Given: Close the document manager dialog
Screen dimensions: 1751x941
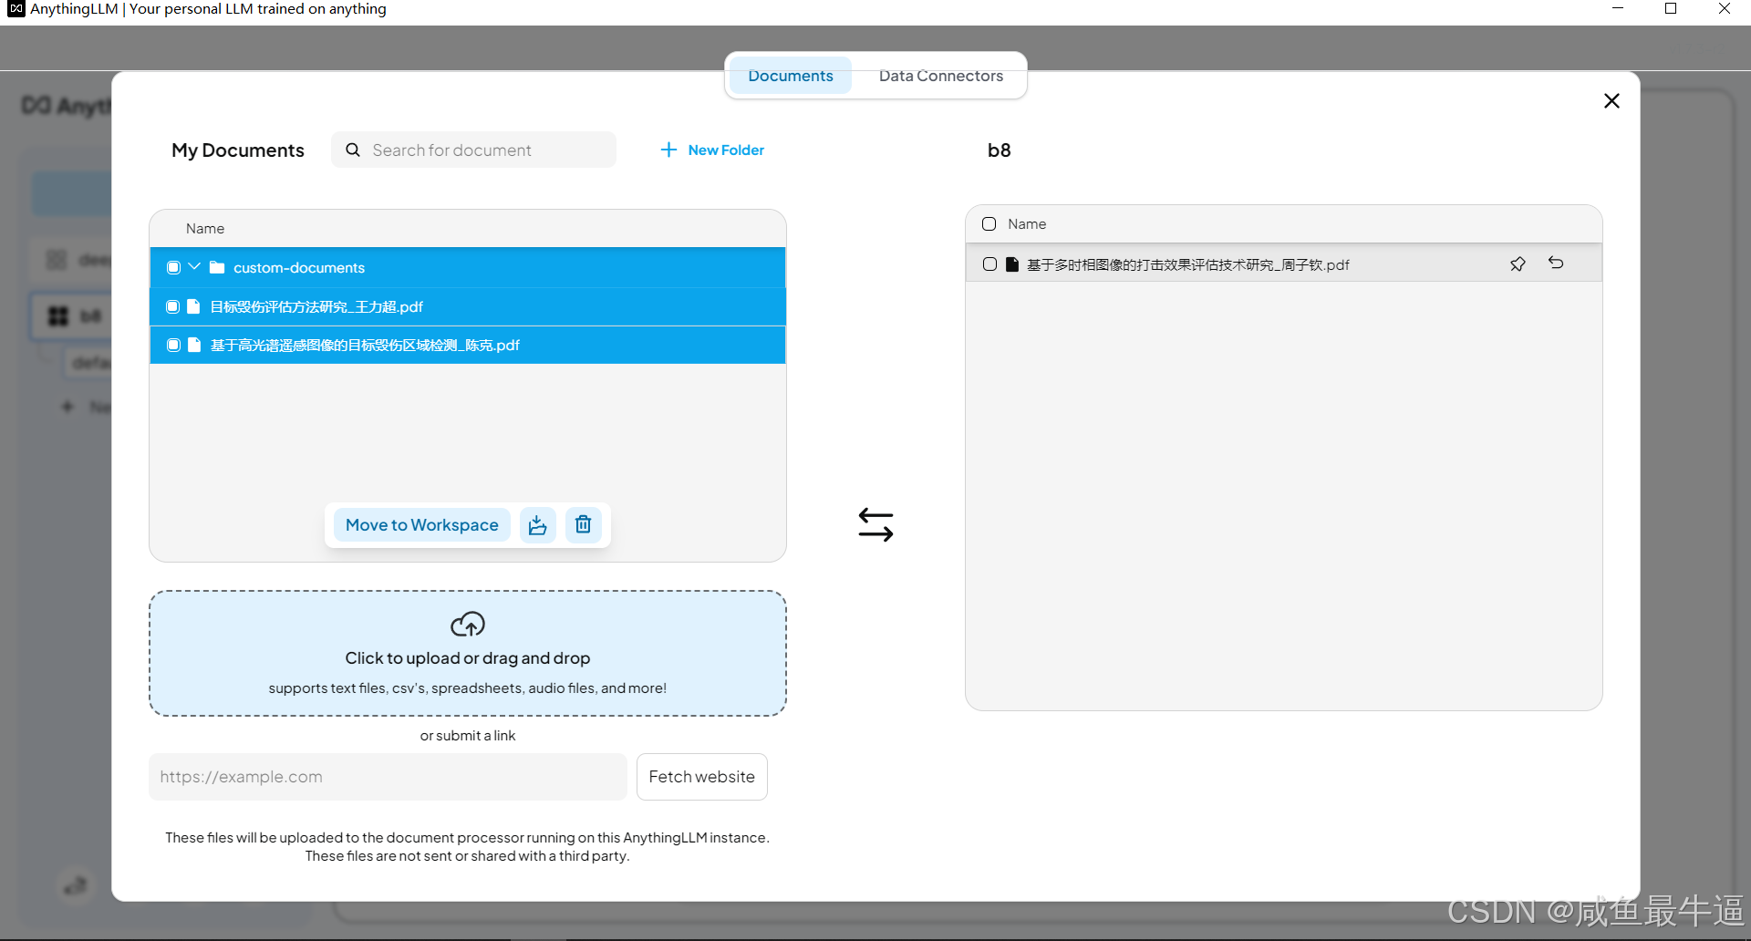Looking at the screenshot, I should [1611, 101].
